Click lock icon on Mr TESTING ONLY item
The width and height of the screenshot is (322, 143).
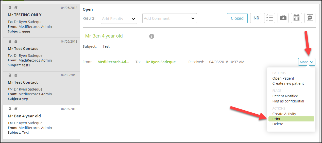(10, 8)
